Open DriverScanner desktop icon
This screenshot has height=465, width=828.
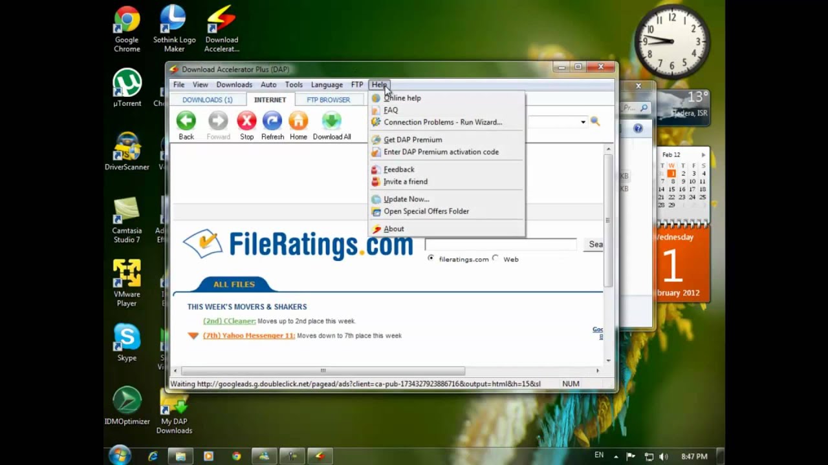click(127, 152)
